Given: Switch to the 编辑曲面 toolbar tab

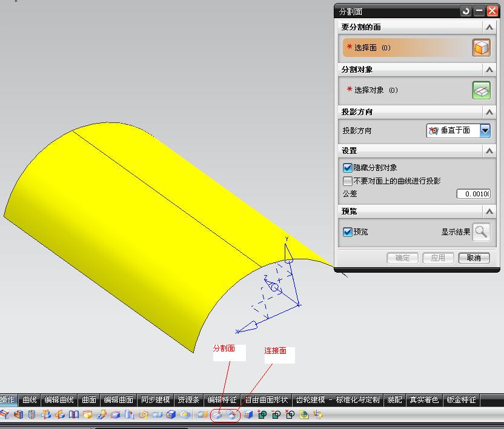Looking at the screenshot, I should coord(119,400).
